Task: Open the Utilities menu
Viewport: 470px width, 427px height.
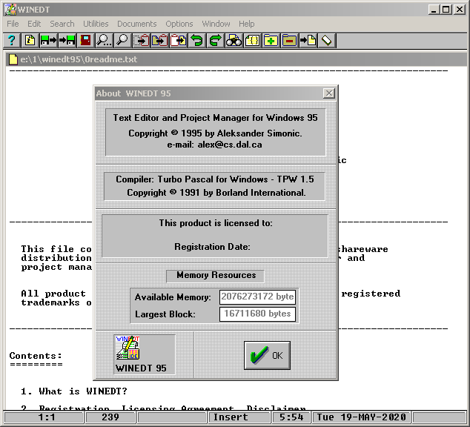Action: click(x=96, y=24)
